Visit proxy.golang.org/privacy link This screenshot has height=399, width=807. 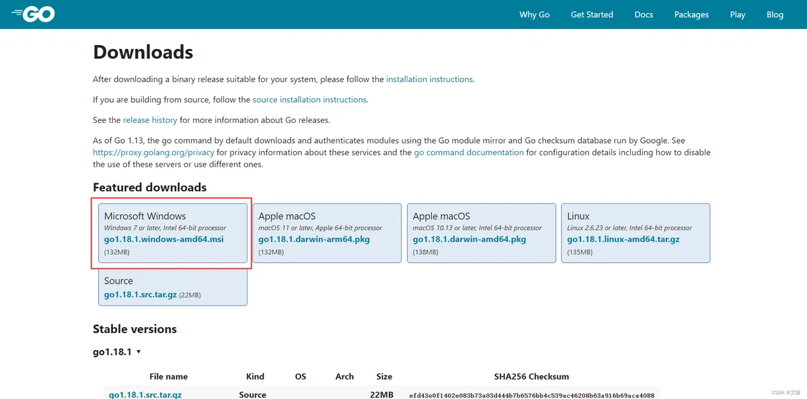[x=153, y=152]
